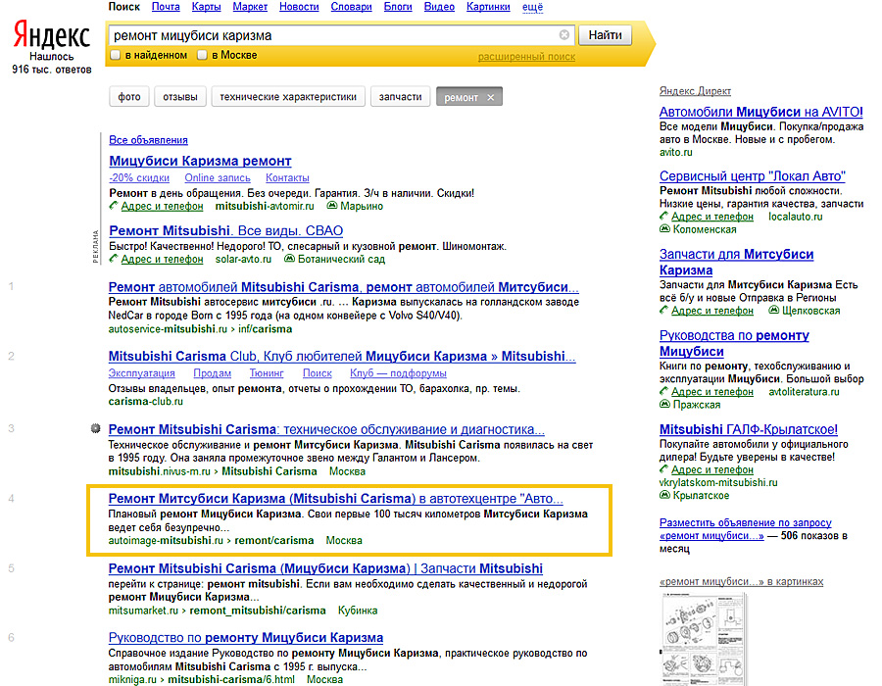Open the first result from autoservice-mitsubishi.ru
882x686 pixels.
(343, 287)
